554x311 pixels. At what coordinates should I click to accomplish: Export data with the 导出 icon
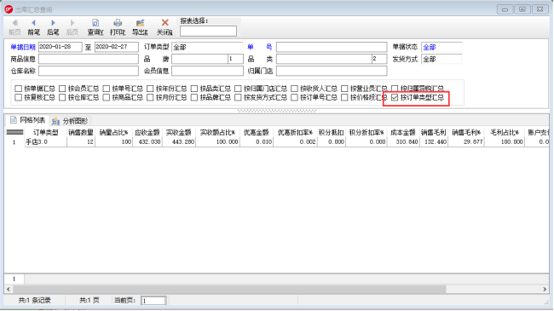140,27
